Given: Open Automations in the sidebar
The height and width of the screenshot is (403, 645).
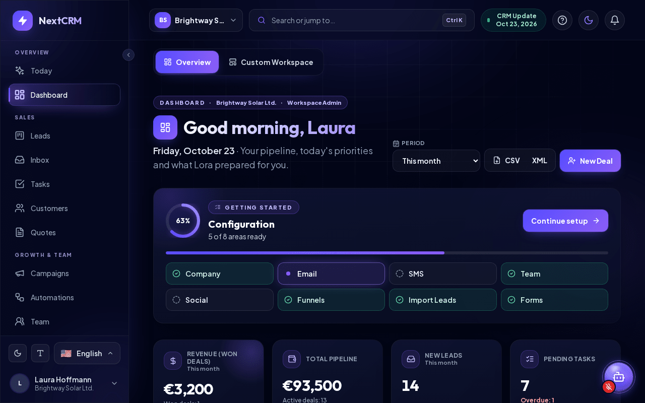Looking at the screenshot, I should click(x=64, y=297).
